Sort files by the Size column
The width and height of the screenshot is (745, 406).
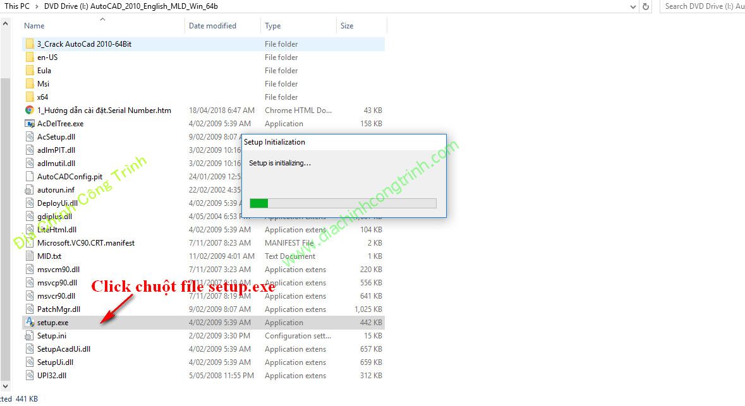coord(347,26)
